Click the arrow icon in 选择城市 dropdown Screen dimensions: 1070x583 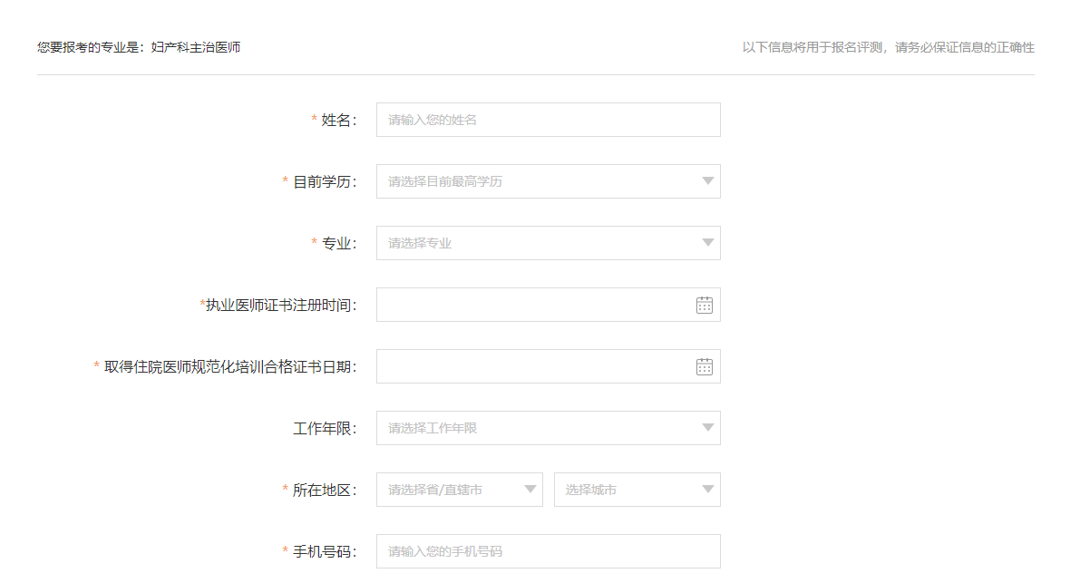tap(708, 490)
